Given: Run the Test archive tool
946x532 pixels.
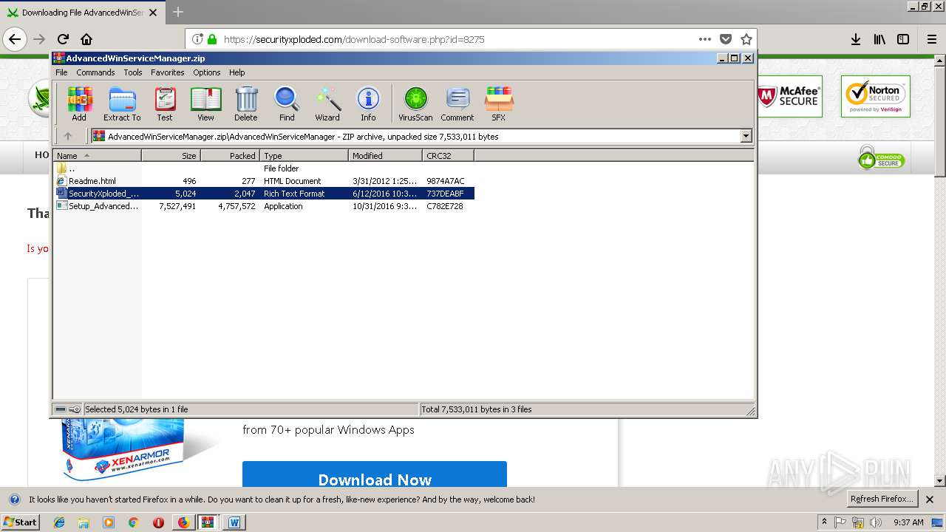Looking at the screenshot, I should [x=165, y=103].
